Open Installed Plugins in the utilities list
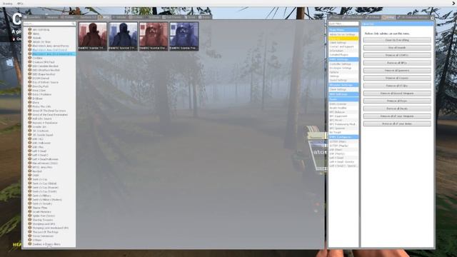This screenshot has height=257, width=457. (x=343, y=55)
